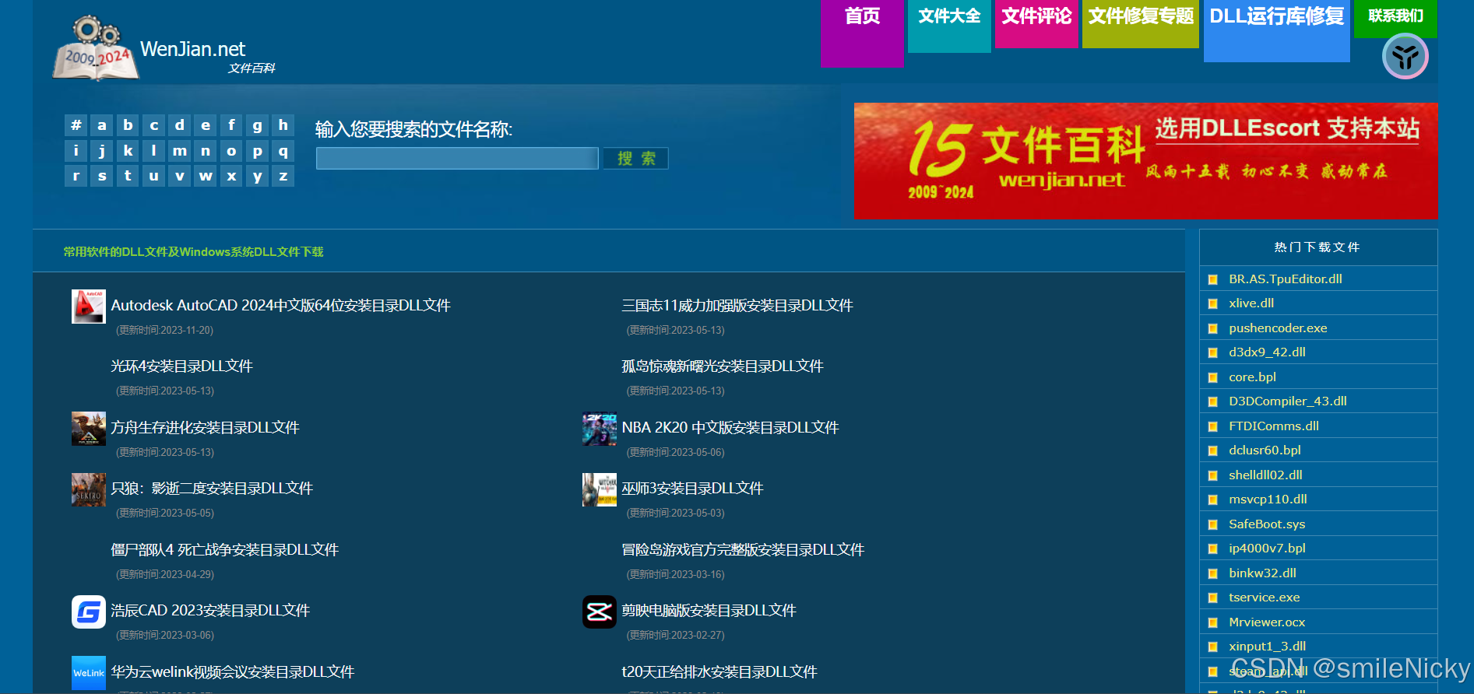1474x694 pixels.
Task: Click the 剪映 CapCut app icon
Action: coord(599,612)
